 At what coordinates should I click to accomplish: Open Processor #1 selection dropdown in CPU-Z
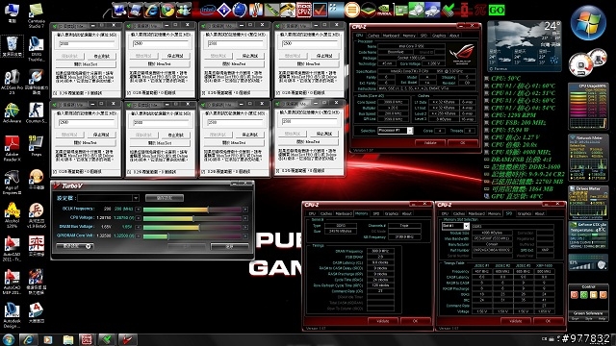(x=410, y=131)
